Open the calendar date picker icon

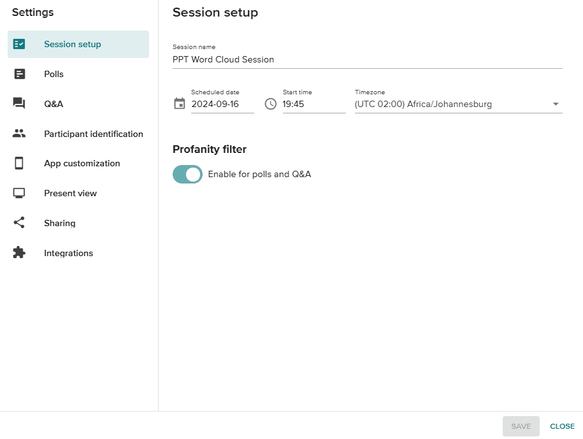point(180,103)
